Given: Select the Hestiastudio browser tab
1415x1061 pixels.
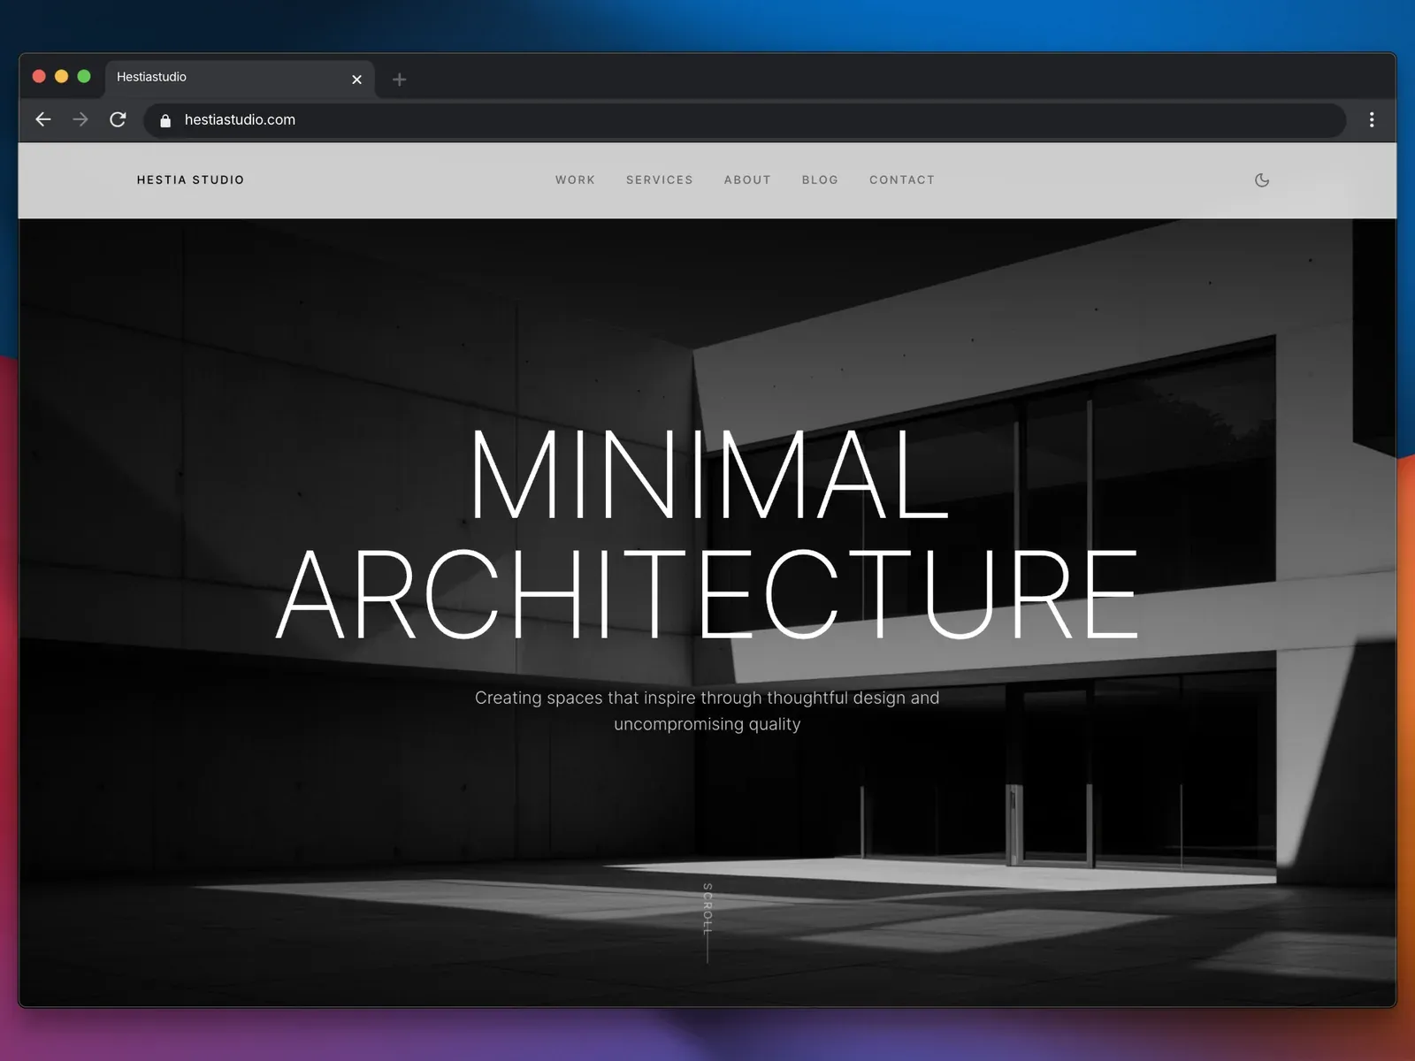Looking at the screenshot, I should tap(240, 78).
